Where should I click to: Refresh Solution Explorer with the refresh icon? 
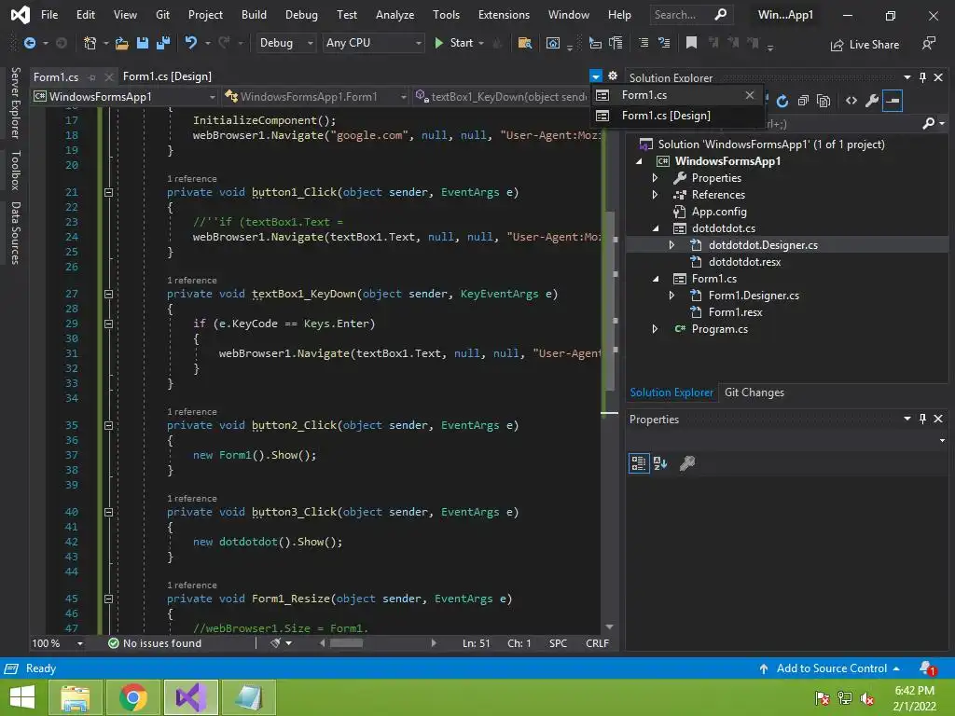(x=782, y=101)
